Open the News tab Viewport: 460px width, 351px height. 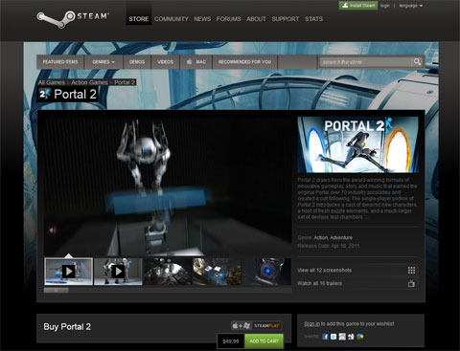[x=202, y=19]
